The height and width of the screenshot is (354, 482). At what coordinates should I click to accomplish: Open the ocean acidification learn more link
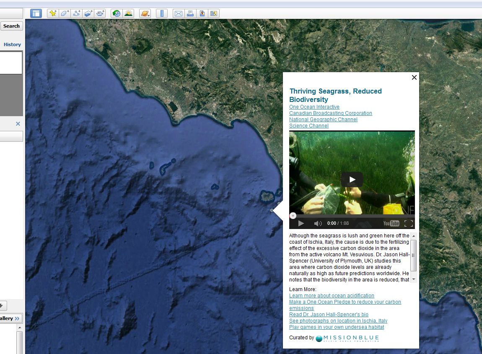click(332, 296)
